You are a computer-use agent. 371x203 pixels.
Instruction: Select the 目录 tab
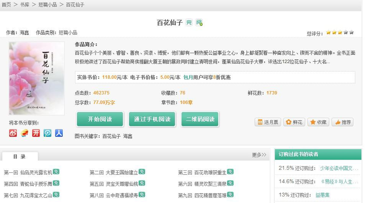click(x=20, y=156)
